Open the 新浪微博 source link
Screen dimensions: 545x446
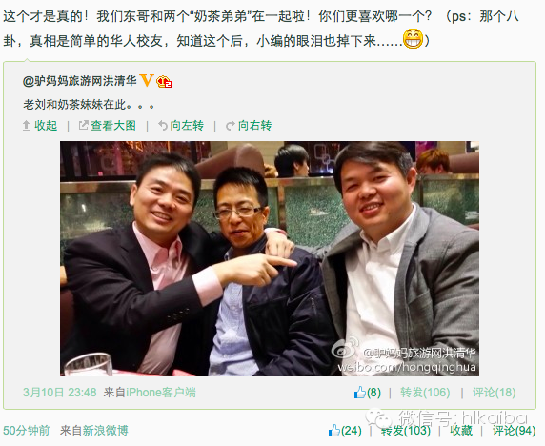(106, 431)
